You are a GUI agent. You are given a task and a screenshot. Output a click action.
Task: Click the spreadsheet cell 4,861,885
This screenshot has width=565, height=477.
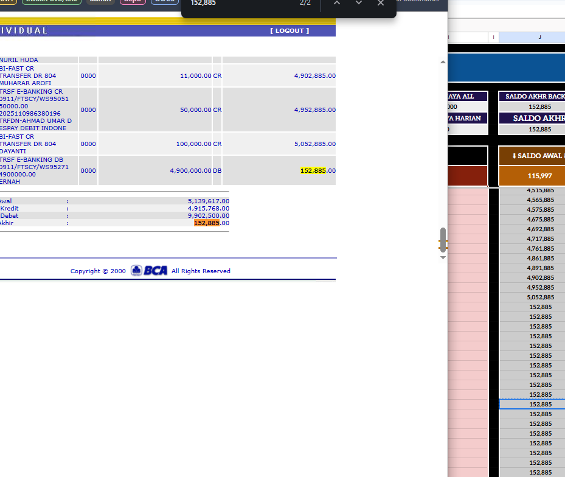[532, 258]
